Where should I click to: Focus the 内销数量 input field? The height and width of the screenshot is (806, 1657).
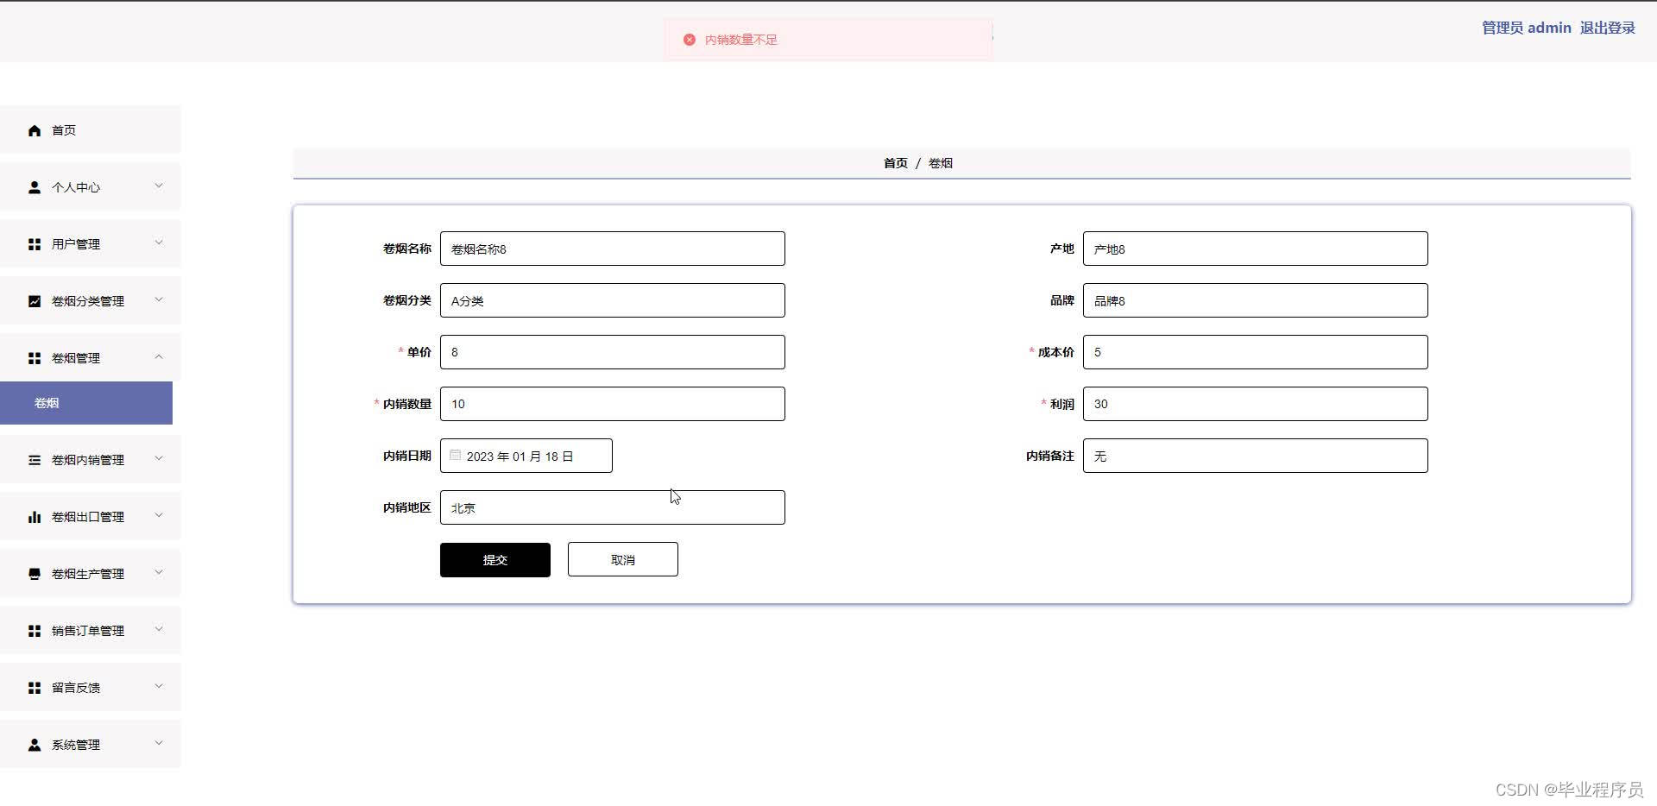pos(613,404)
